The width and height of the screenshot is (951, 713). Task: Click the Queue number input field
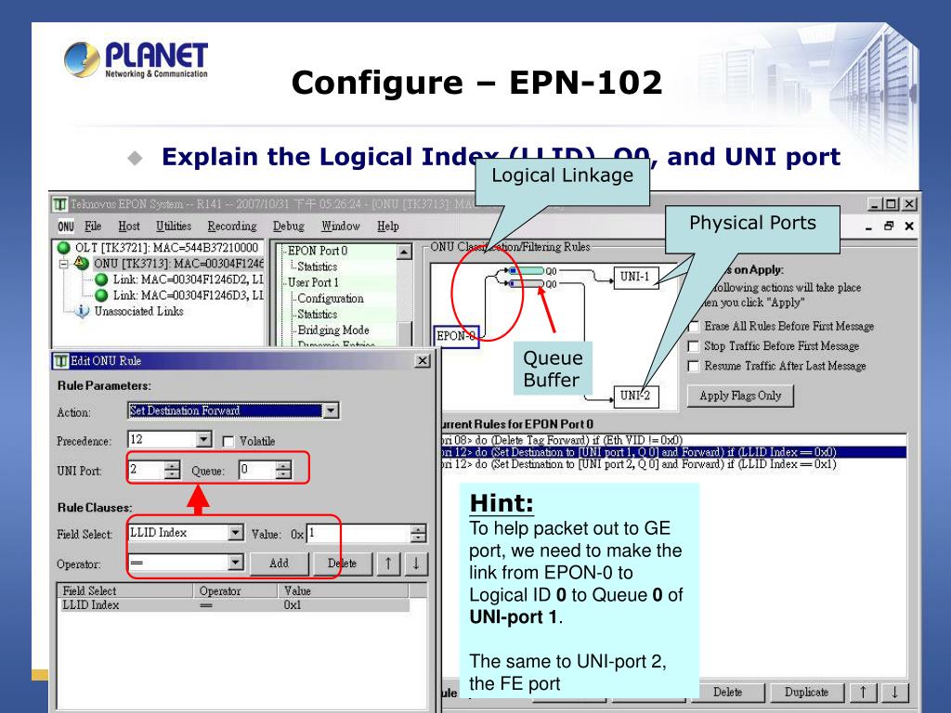pyautogui.click(x=257, y=470)
